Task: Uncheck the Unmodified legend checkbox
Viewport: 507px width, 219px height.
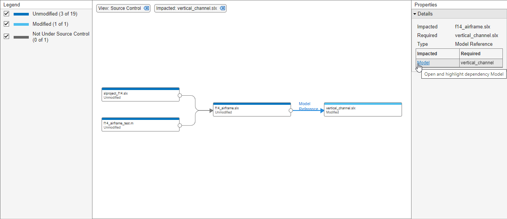Action: [x=6, y=14]
